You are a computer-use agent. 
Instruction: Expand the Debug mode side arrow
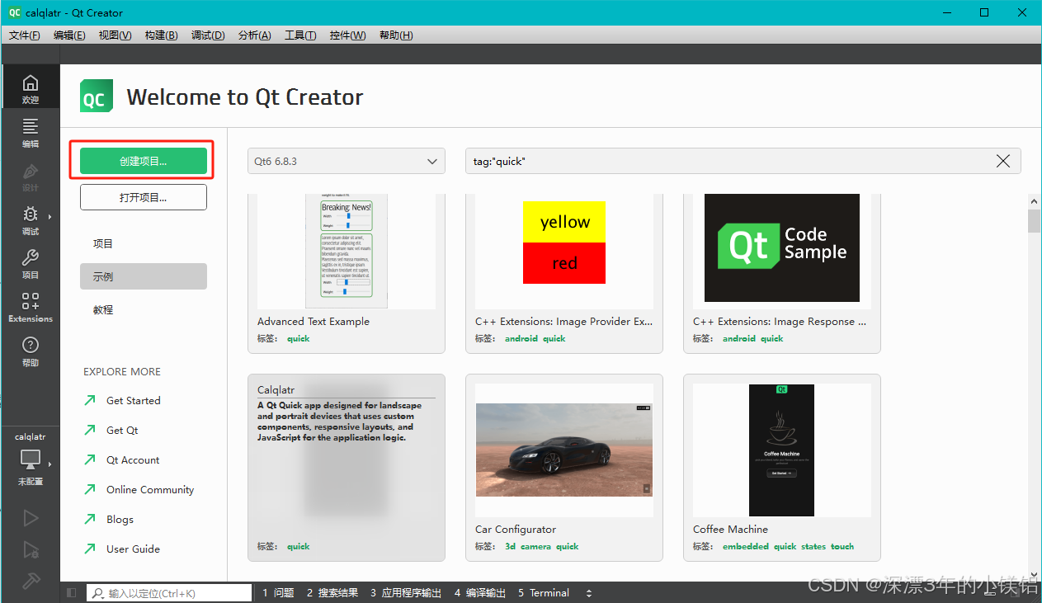(50, 217)
